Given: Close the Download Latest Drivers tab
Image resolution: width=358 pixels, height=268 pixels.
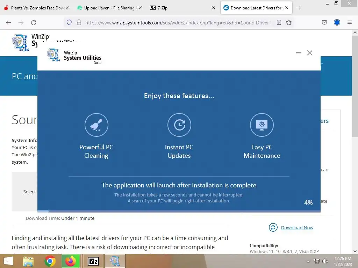Looking at the screenshot, I should point(287,8).
